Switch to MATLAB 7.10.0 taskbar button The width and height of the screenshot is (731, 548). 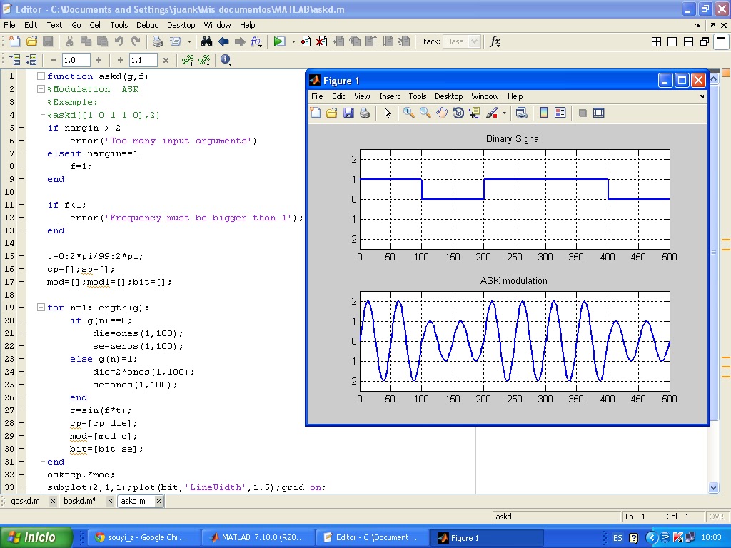pyautogui.click(x=257, y=537)
